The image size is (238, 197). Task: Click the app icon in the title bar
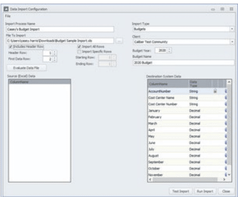click(6, 9)
